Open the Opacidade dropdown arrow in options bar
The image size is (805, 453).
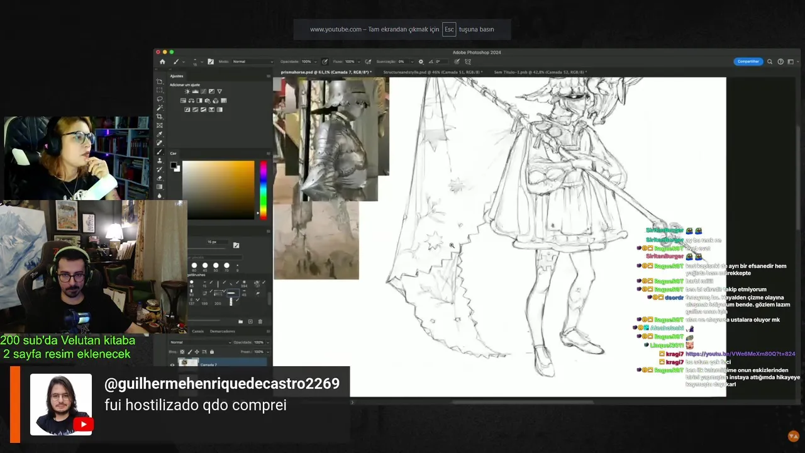[315, 62]
